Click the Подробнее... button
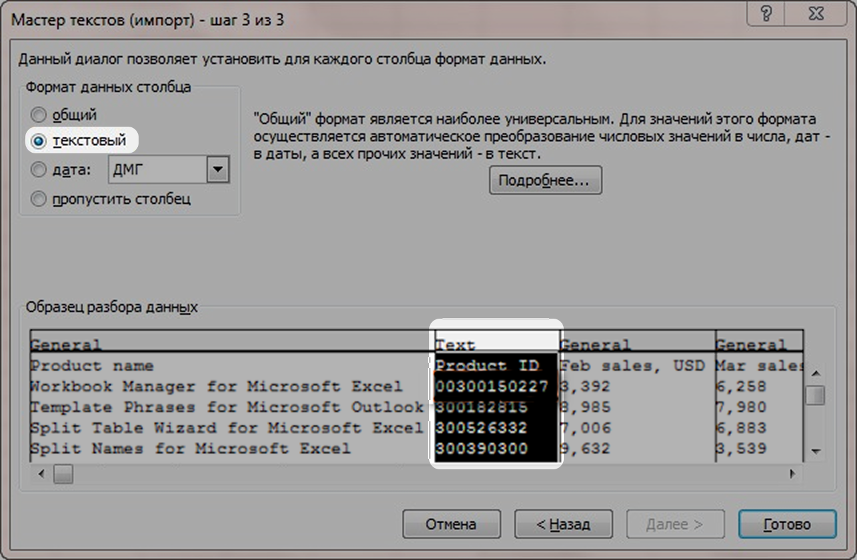The image size is (857, 560). pos(545,181)
